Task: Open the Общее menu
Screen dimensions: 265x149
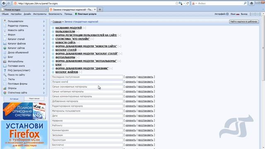Action: (5, 14)
